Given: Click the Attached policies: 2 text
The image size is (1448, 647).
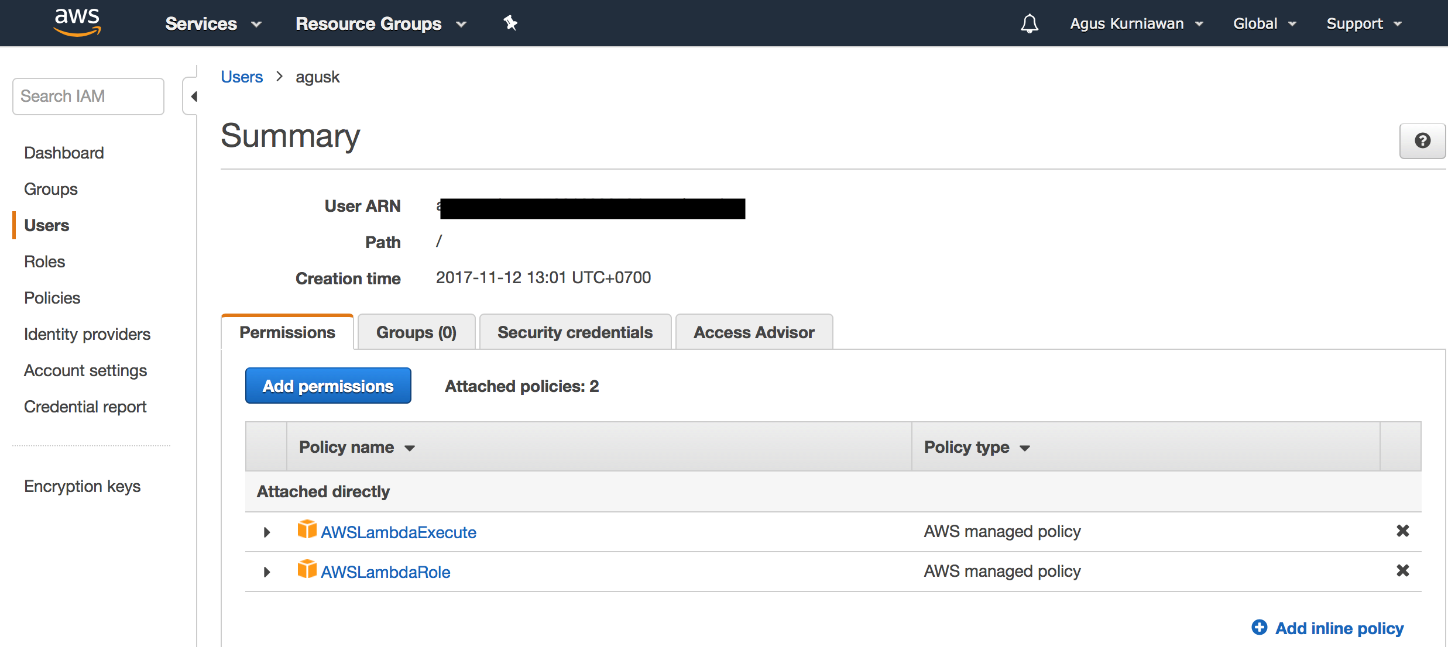Looking at the screenshot, I should pos(522,386).
